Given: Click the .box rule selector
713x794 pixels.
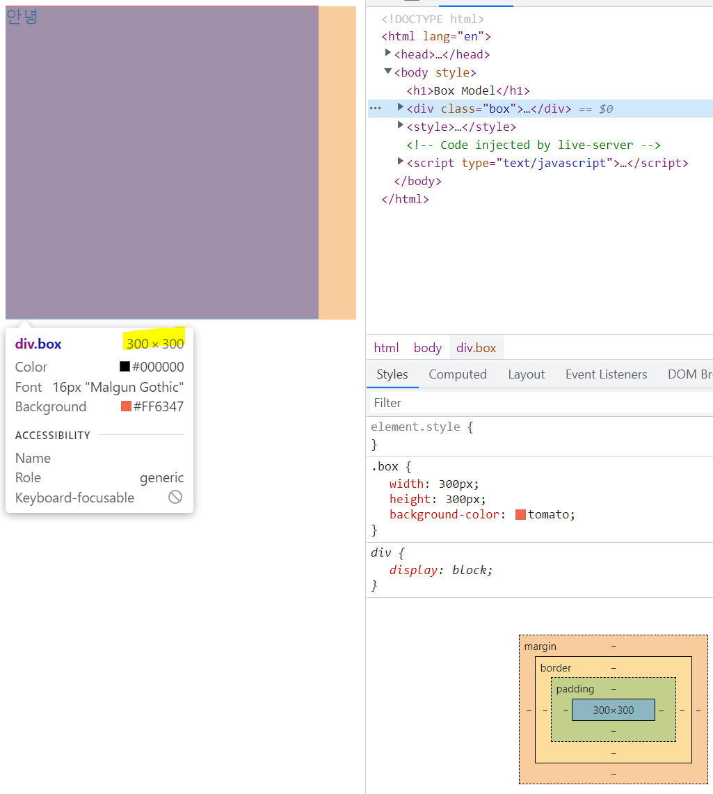Looking at the screenshot, I should (385, 466).
